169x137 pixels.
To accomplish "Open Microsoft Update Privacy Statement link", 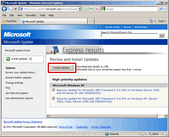I will pyautogui.click(x=23, y=122).
